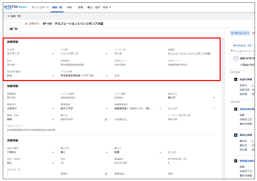Image resolution: width=257 pixels, height=181 pixels.
Task: Open the folder icon tab beside タイムライン
Action: pos(254,33)
